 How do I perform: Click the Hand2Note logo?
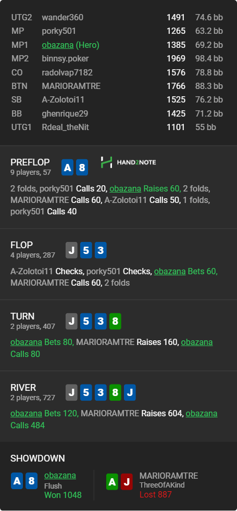[x=128, y=162]
